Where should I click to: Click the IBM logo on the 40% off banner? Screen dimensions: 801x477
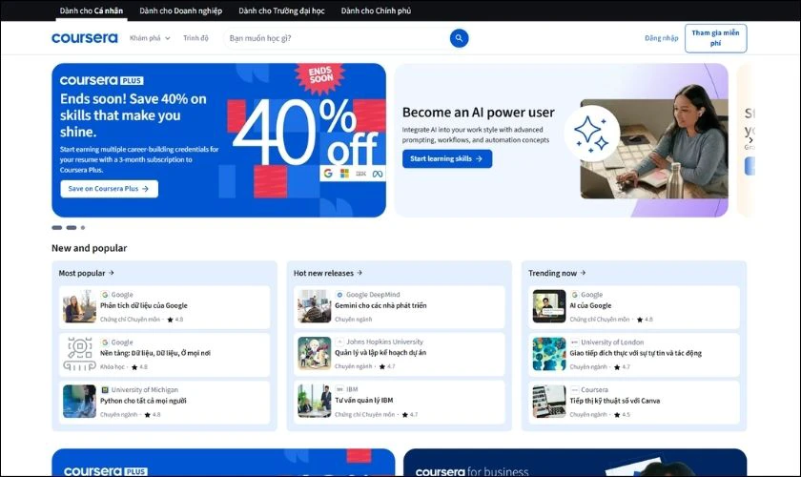tap(361, 174)
